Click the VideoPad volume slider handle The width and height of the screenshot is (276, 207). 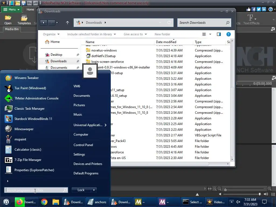260,194
